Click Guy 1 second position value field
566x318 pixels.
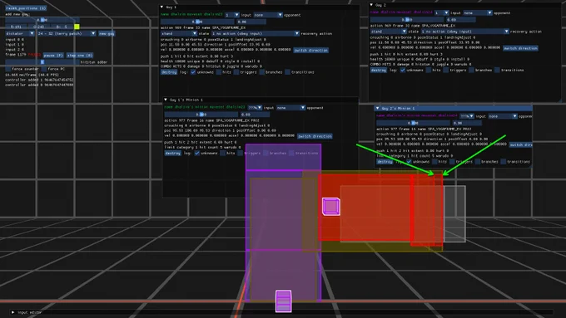pos(251,22)
